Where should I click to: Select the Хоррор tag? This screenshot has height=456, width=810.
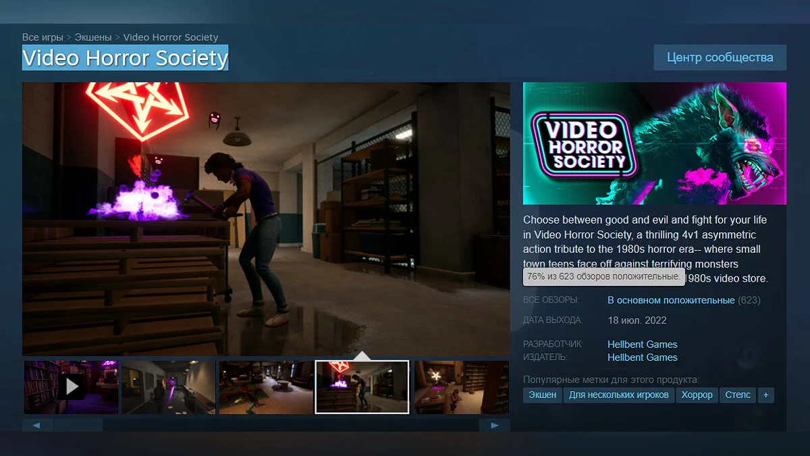pyautogui.click(x=697, y=395)
